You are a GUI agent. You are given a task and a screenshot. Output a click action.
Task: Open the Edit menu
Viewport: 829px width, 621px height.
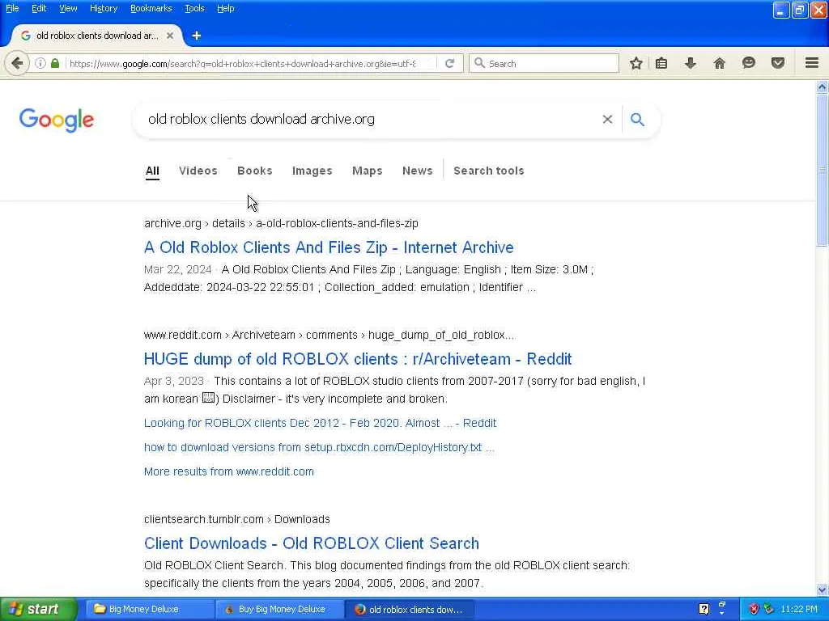(39, 8)
